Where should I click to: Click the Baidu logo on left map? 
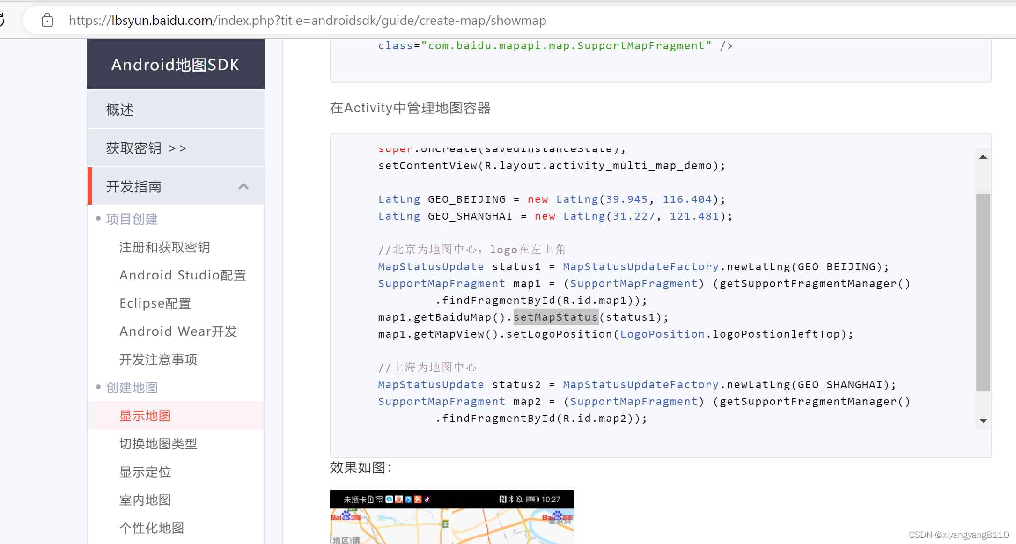[346, 516]
